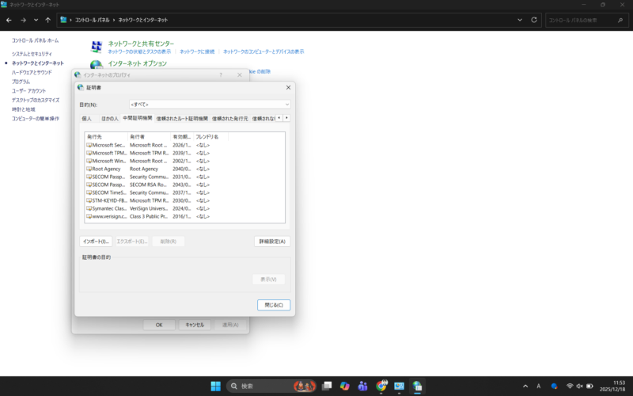Close the certificates dialog with 閉じる
Viewport: 633px width, 396px height.
pos(274,305)
